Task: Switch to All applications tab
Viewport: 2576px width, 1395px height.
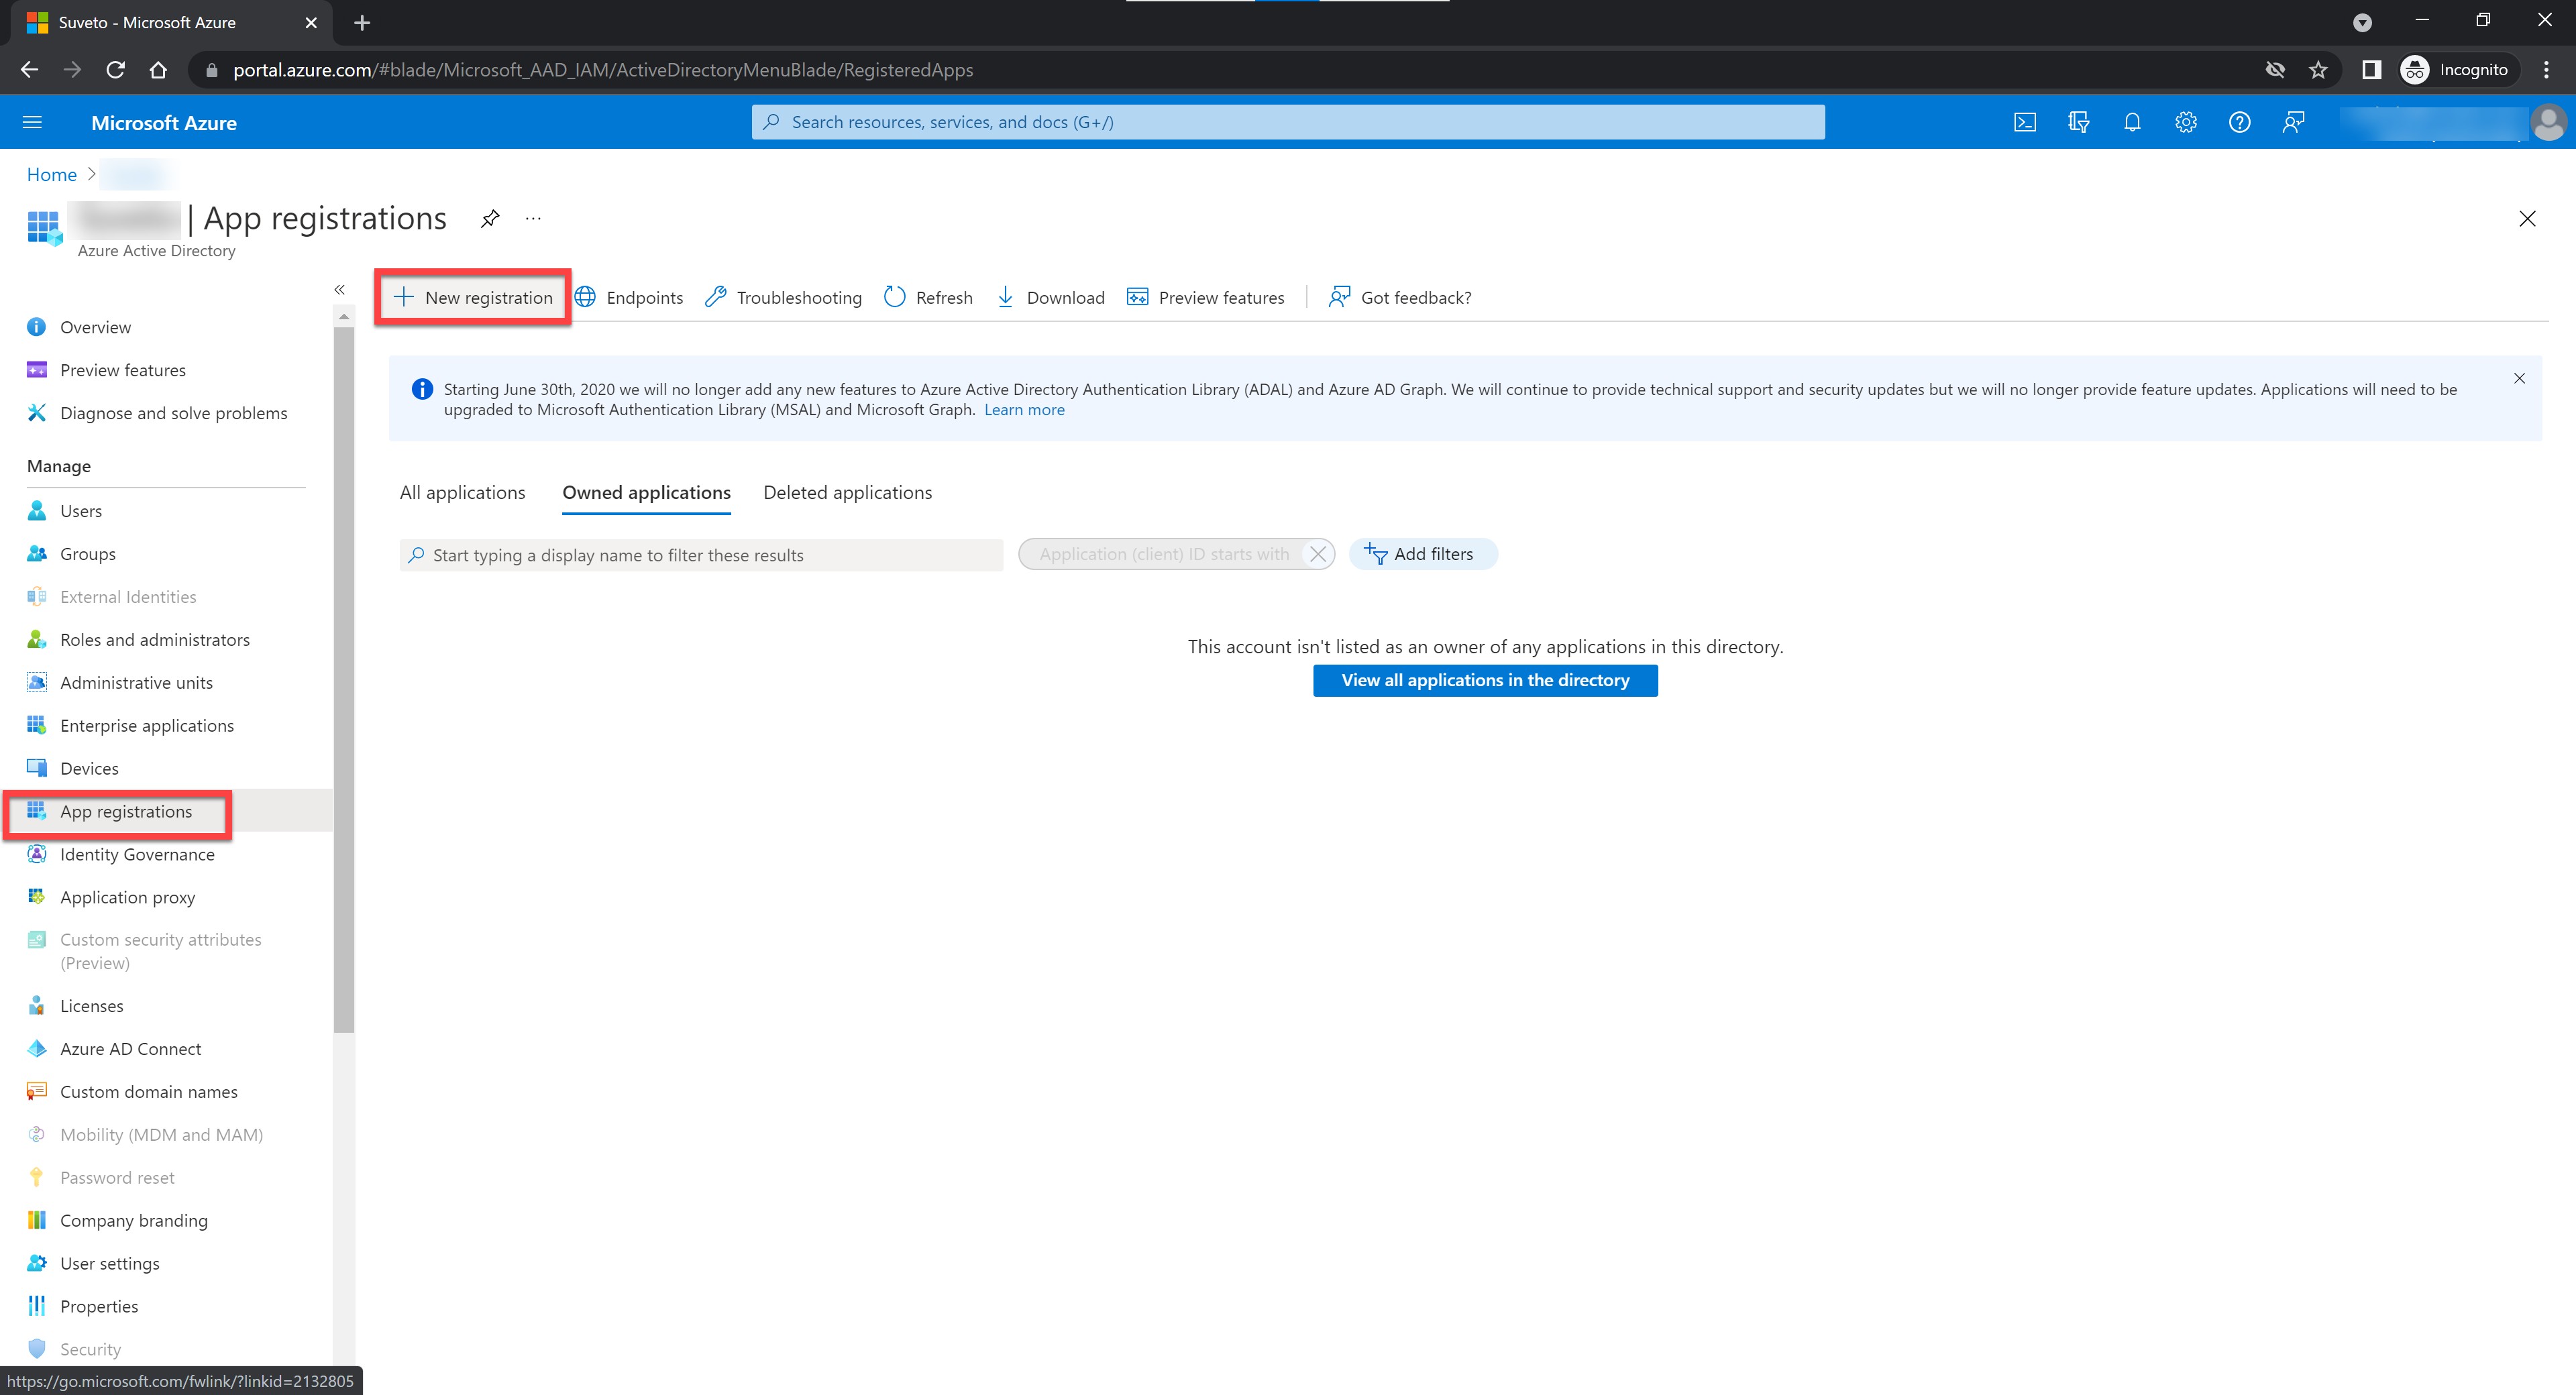Action: click(x=462, y=492)
